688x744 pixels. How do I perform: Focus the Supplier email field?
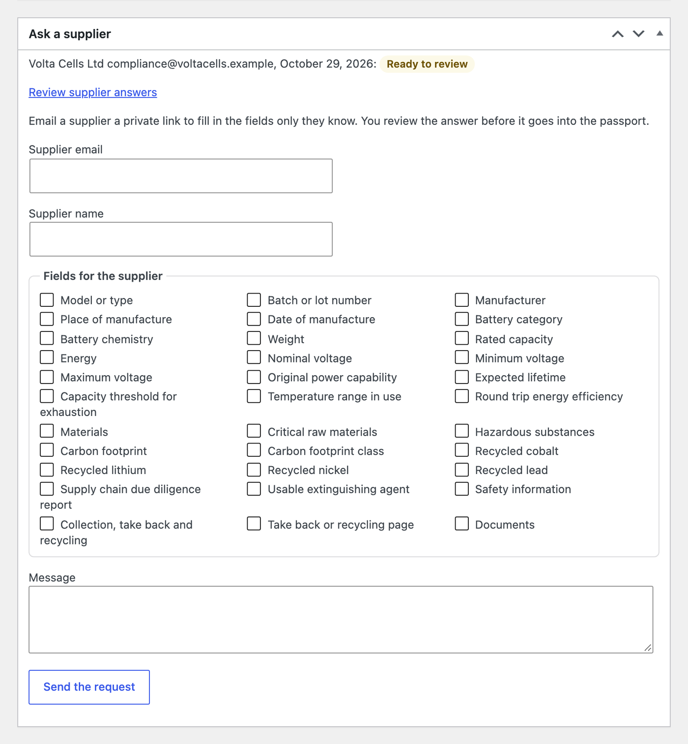[x=181, y=176]
